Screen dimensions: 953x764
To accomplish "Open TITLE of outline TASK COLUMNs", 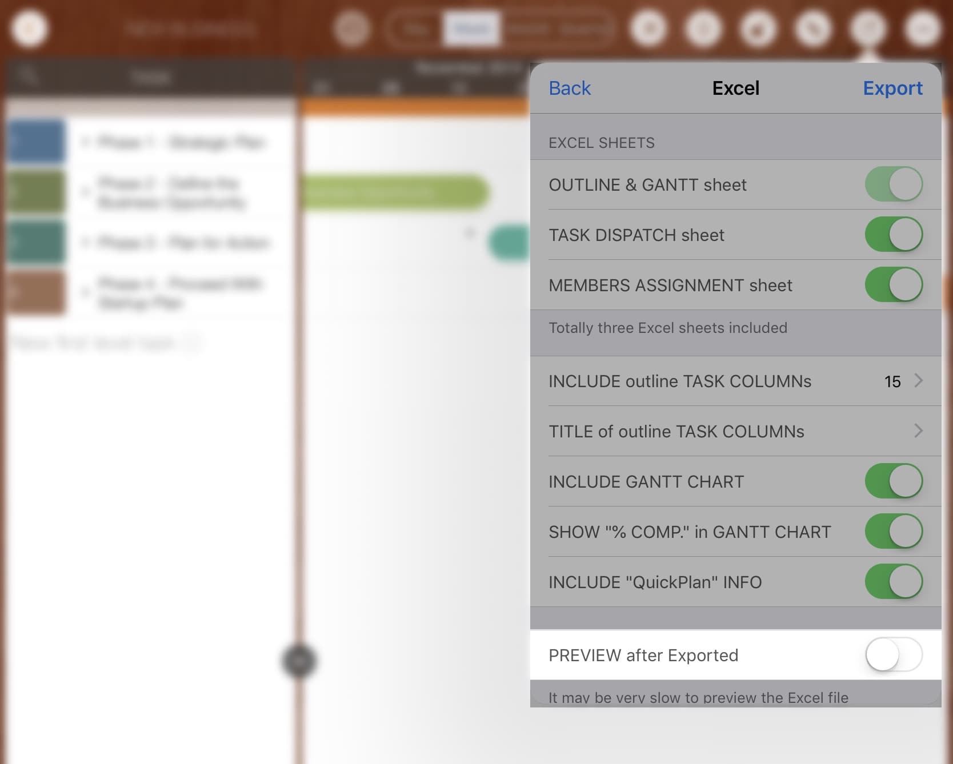I will coord(735,432).
